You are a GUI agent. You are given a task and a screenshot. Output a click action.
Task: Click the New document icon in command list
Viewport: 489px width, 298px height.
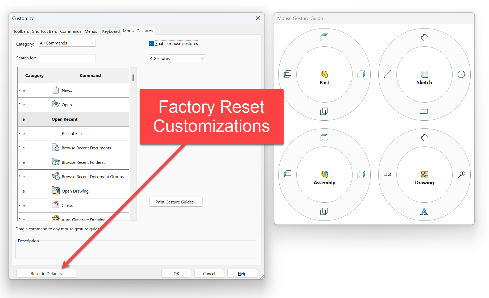point(56,90)
